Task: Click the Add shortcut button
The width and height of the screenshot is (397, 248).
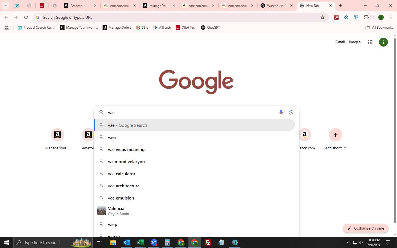Action: click(x=335, y=139)
